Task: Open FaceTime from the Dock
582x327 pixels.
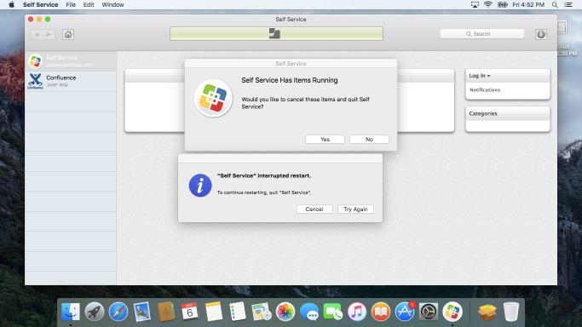Action: click(333, 312)
